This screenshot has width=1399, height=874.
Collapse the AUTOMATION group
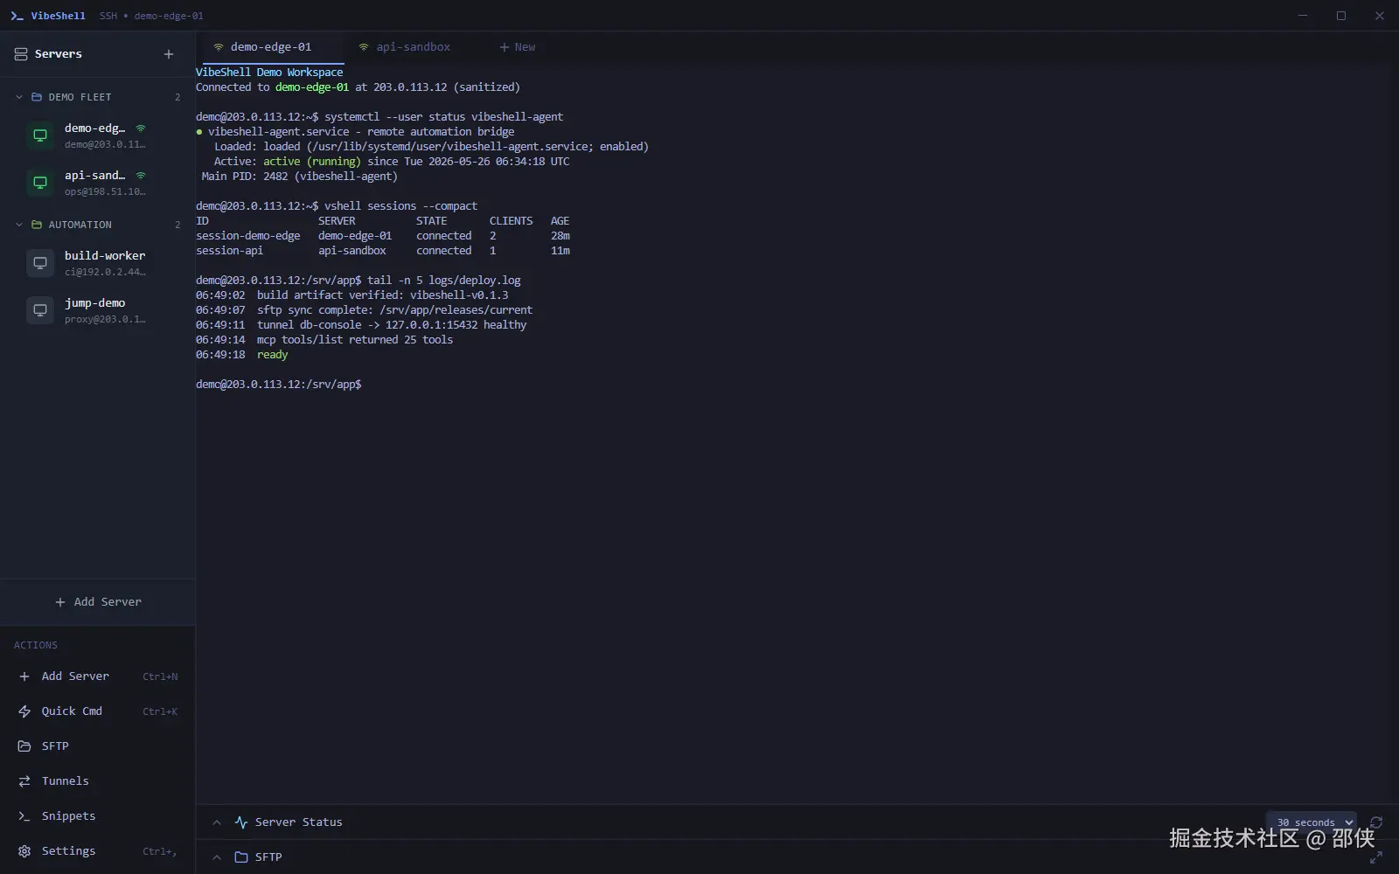click(x=19, y=225)
